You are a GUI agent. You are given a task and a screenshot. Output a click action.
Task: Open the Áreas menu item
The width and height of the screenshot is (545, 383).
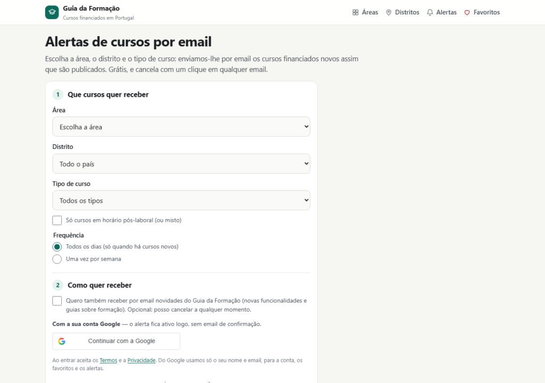[x=365, y=13]
